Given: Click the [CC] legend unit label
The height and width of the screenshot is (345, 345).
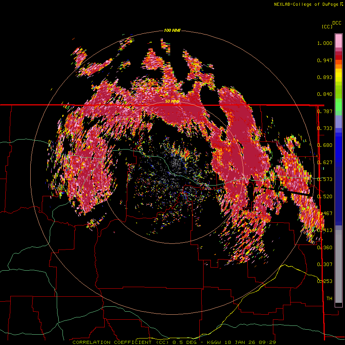Looking at the screenshot, I should [327, 26].
